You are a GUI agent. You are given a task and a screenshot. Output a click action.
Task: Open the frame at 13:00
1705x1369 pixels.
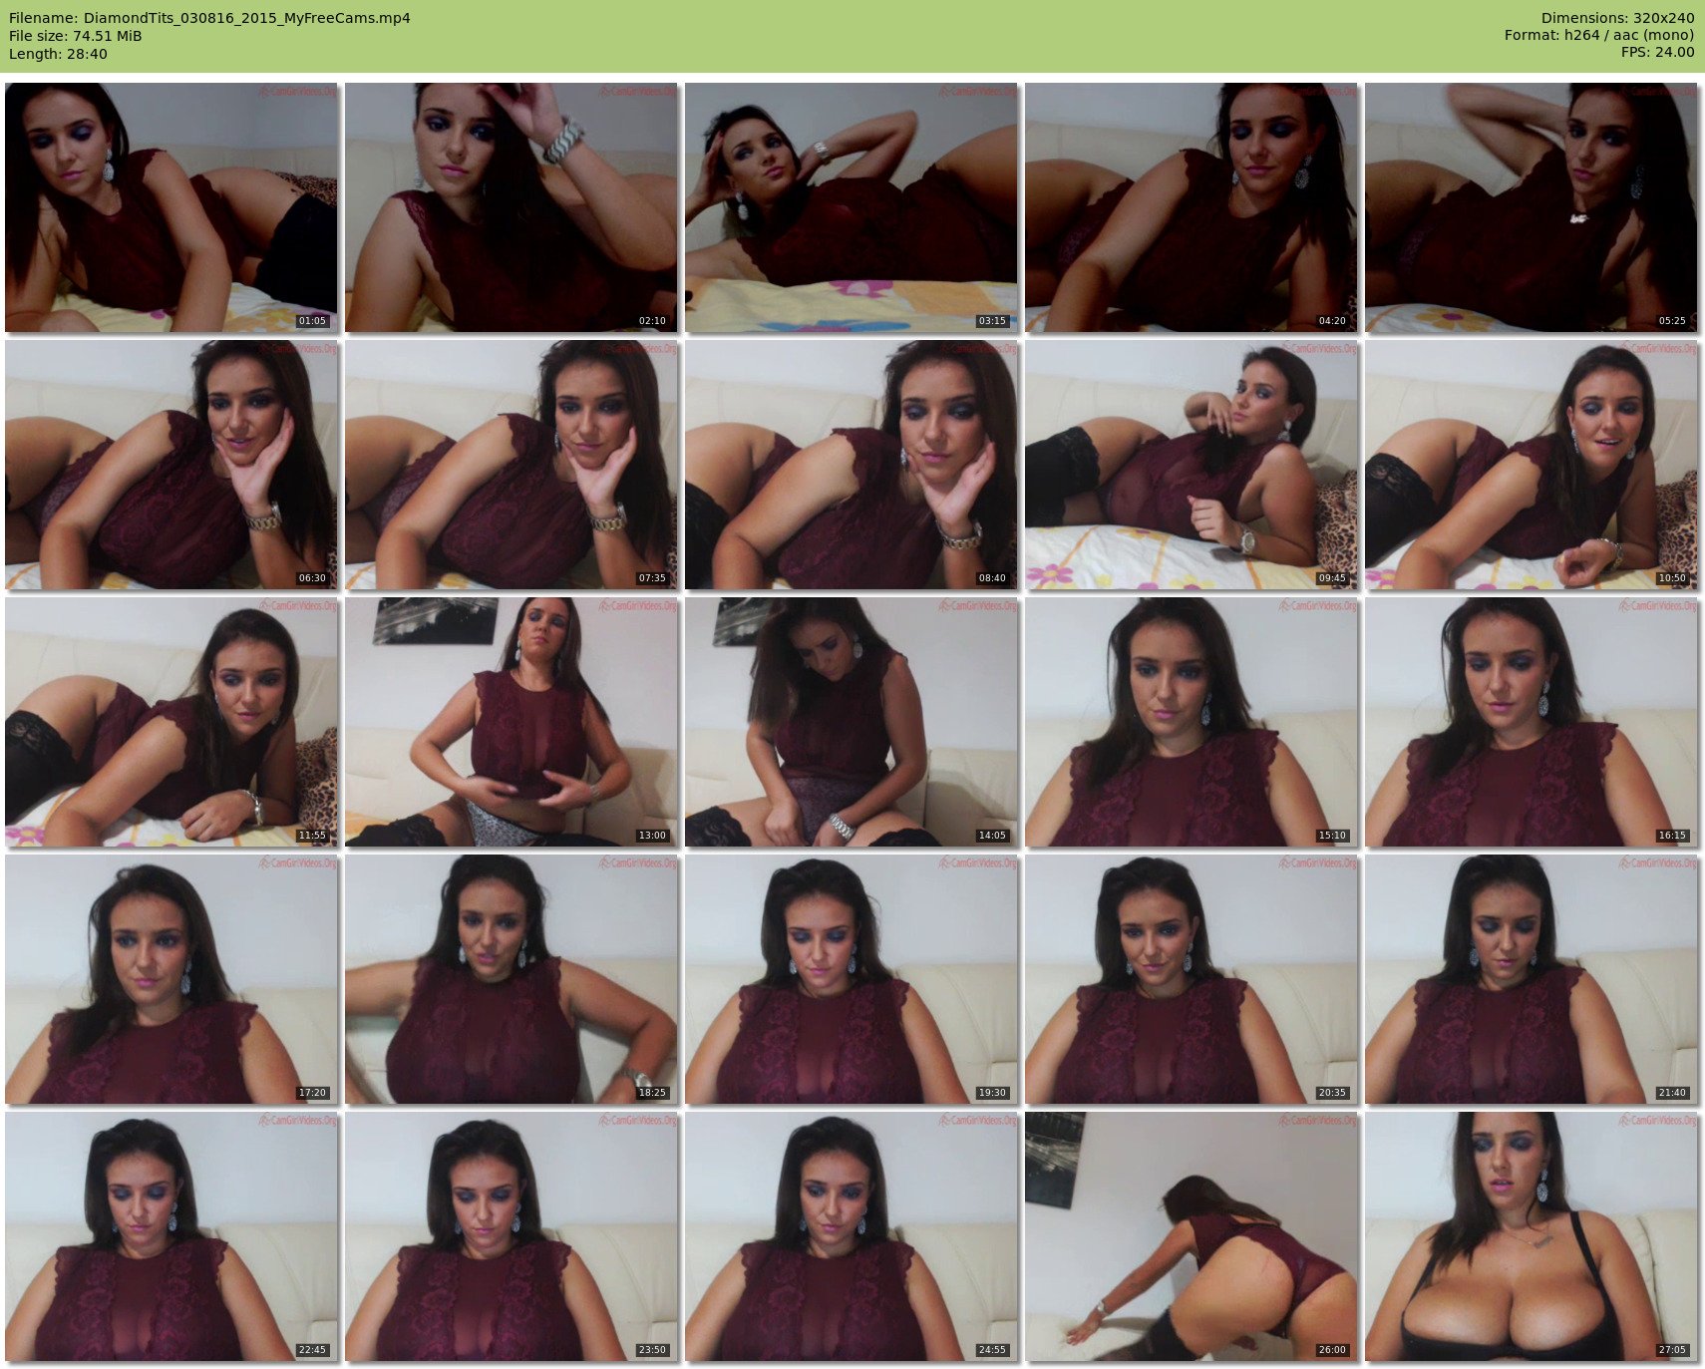coord(511,722)
